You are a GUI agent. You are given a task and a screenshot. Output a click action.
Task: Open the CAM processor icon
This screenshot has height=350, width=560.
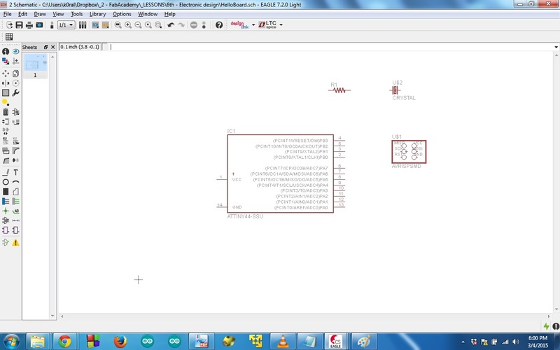coord(39,25)
